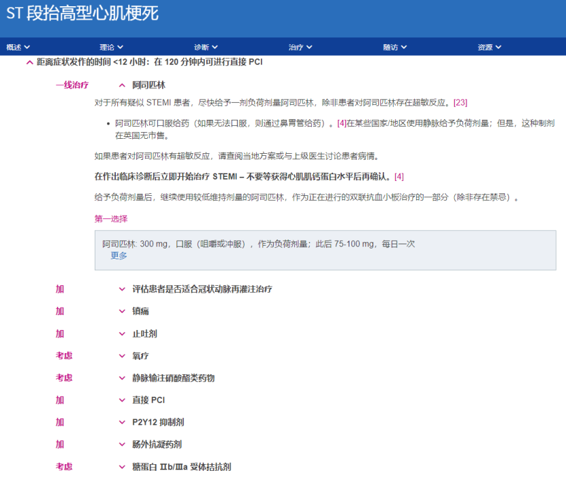
Task: Click the 一线治疗 label
Action: (72, 85)
